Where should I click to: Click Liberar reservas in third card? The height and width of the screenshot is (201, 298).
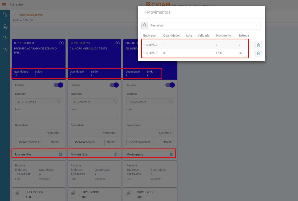tap(140, 142)
